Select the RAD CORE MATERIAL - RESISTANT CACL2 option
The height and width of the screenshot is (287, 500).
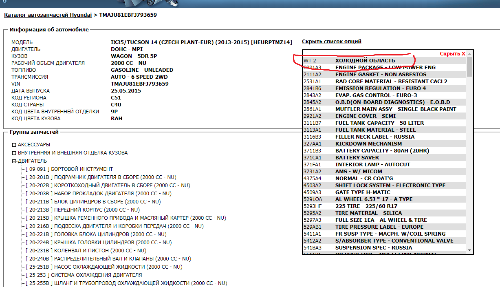[x=385, y=82]
